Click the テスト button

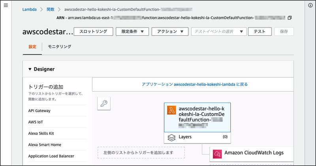pos(260,32)
